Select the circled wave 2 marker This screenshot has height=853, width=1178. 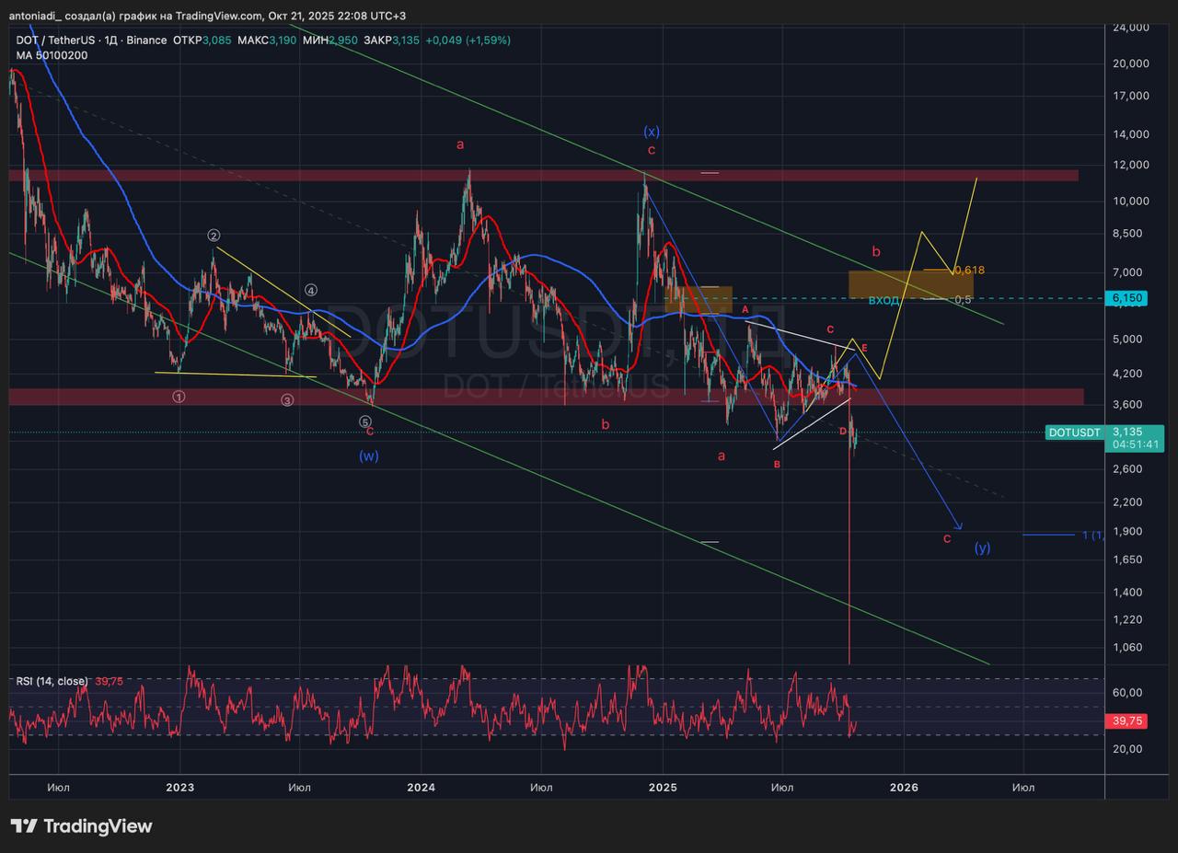(x=213, y=236)
